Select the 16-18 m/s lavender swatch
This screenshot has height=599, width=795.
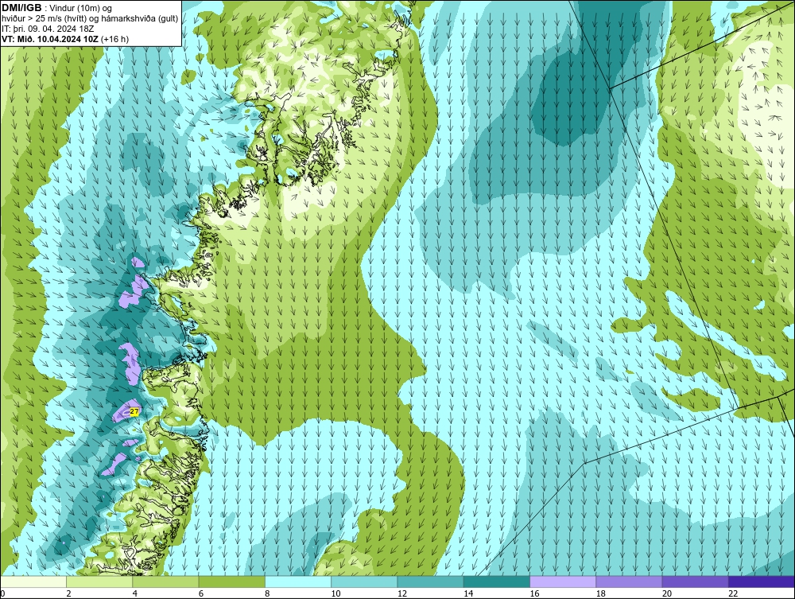(x=563, y=581)
